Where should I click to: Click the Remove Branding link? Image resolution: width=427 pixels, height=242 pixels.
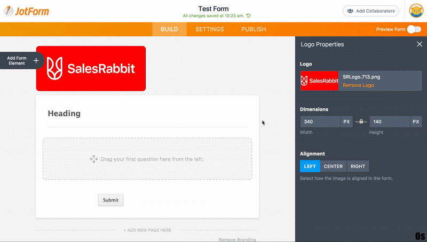[237, 239]
